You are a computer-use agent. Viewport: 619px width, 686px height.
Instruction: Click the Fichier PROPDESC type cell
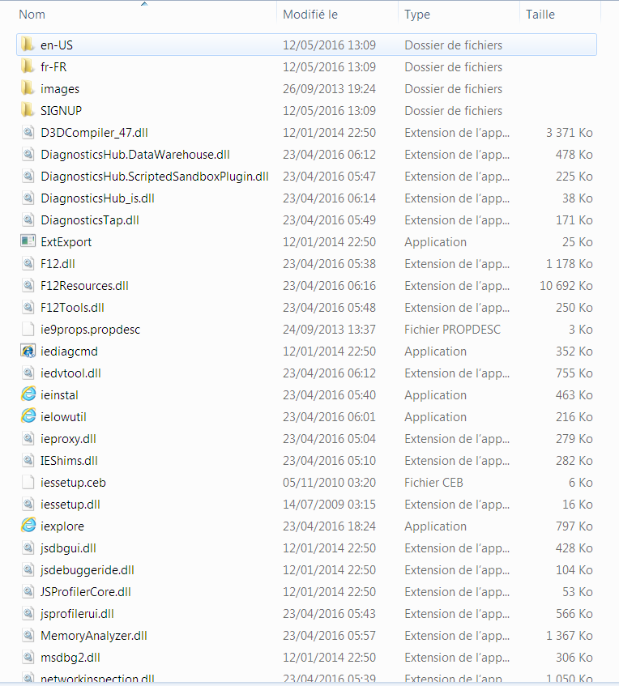[x=452, y=330]
